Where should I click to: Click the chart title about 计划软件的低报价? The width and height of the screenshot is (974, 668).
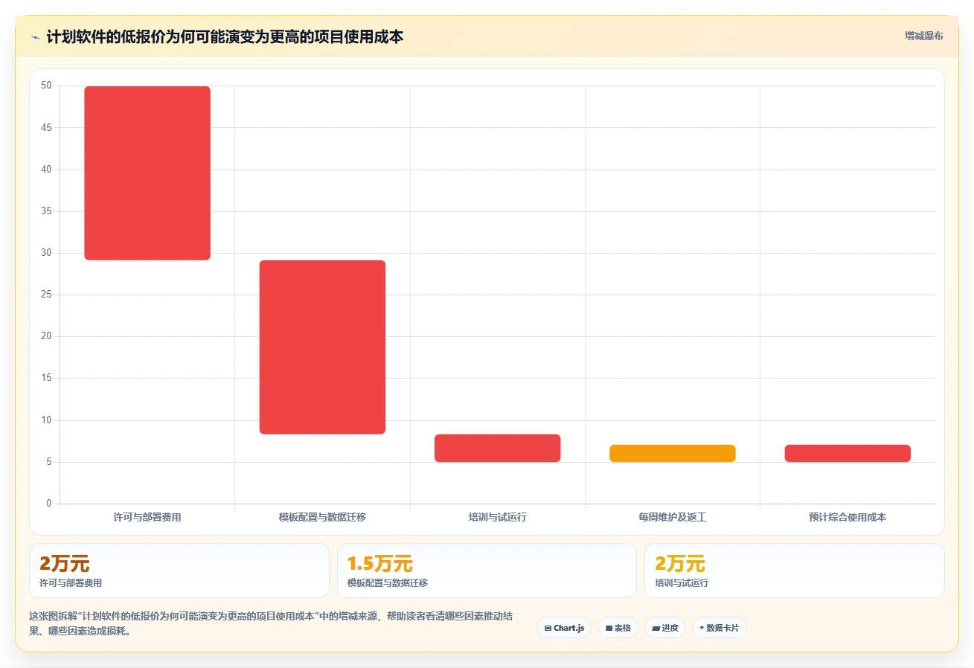[x=225, y=37]
